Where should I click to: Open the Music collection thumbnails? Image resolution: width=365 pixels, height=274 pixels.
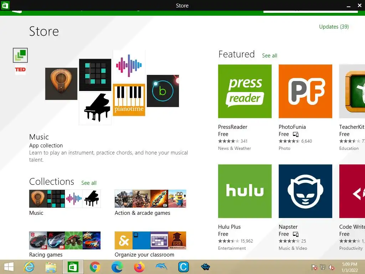[x=65, y=199]
